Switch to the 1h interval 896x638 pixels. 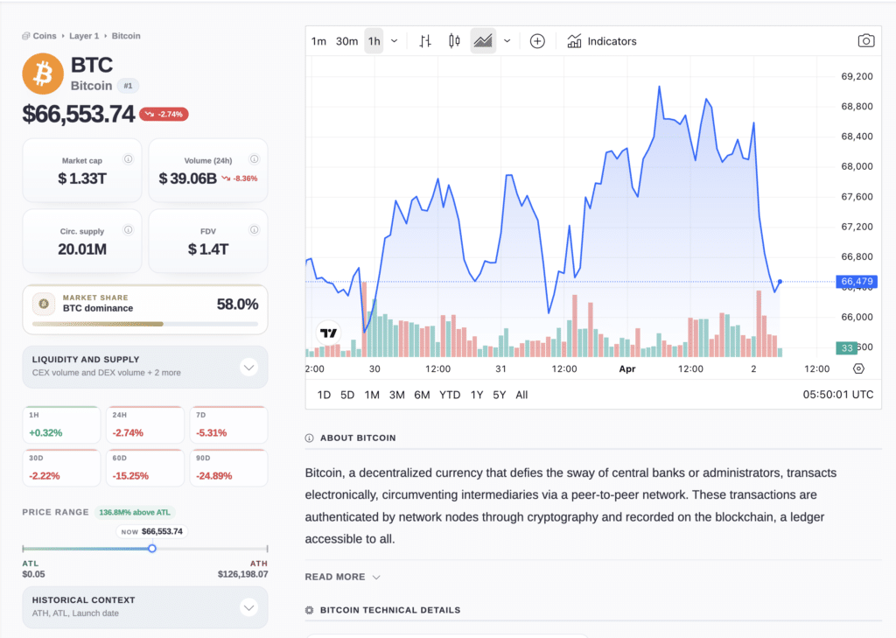tap(374, 40)
